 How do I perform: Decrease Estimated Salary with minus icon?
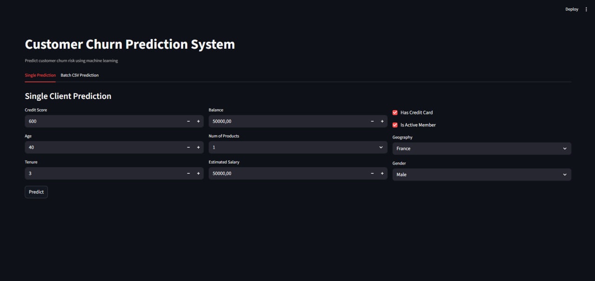tap(372, 173)
